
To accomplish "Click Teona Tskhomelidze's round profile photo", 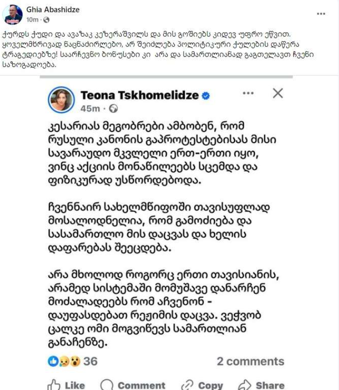I will 61,100.
